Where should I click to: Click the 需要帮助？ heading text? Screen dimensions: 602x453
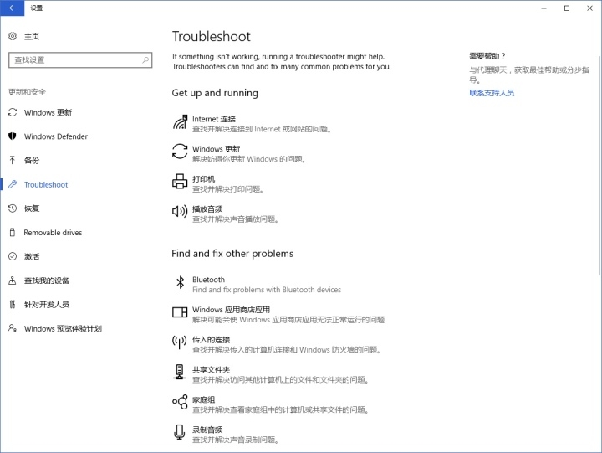(x=487, y=56)
